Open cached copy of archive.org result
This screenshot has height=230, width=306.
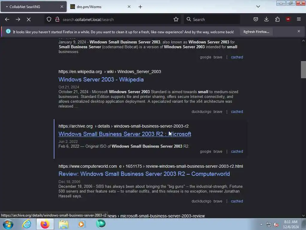[237, 151]
